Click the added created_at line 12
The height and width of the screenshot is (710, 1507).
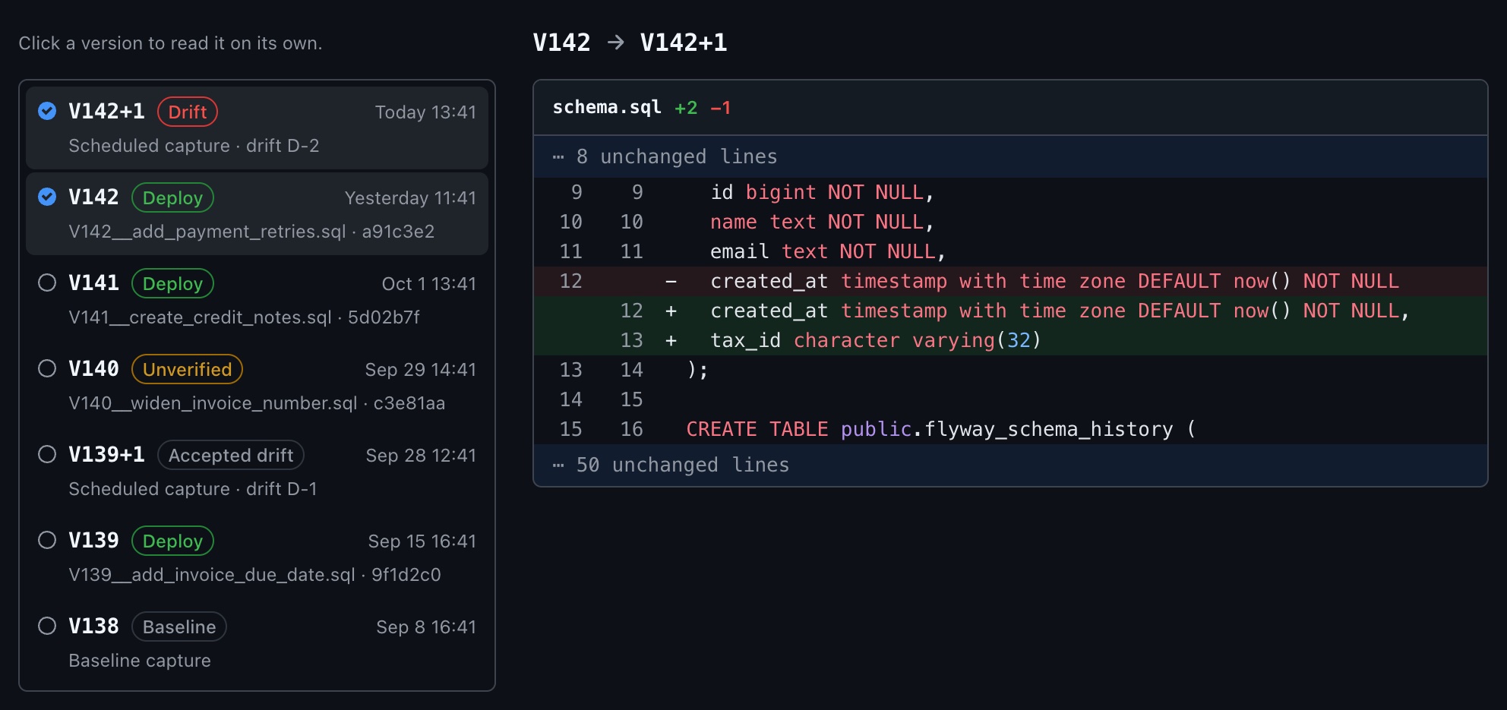(x=1010, y=311)
